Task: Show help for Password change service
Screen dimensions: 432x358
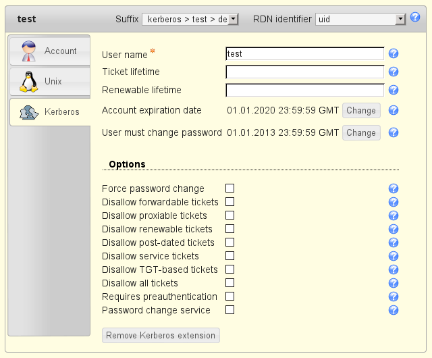Action: point(394,311)
